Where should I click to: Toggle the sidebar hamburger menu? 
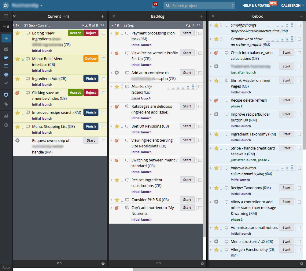6,16
